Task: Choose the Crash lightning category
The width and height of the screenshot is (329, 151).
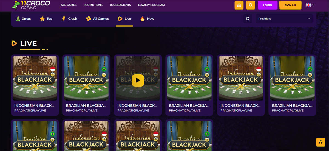Action: (x=69, y=19)
